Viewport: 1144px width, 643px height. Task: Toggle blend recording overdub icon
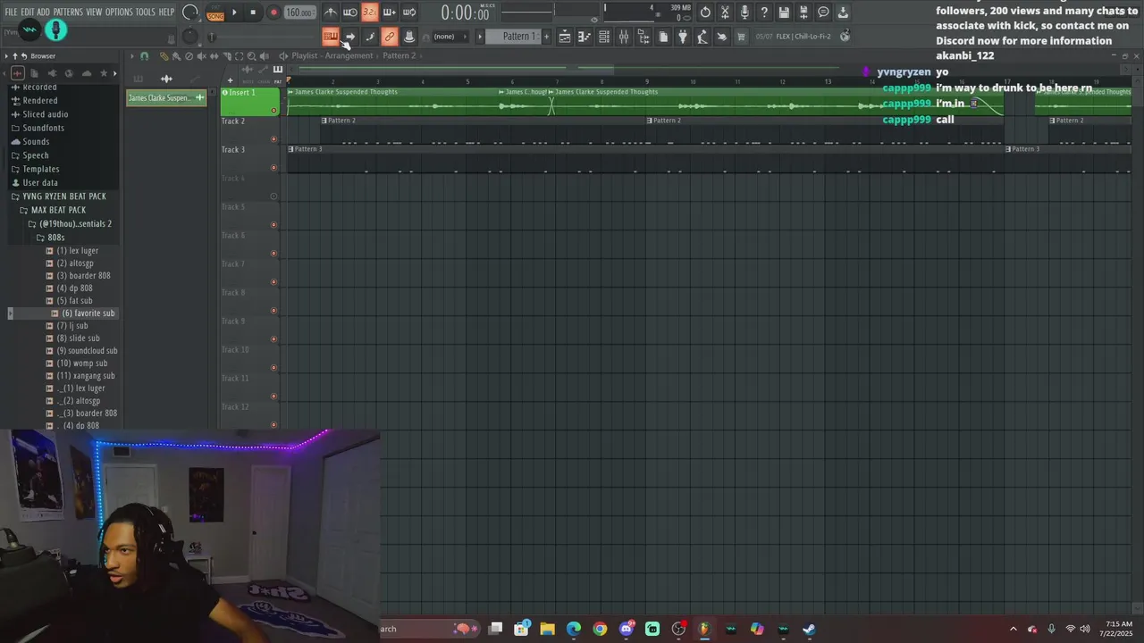[389, 13]
